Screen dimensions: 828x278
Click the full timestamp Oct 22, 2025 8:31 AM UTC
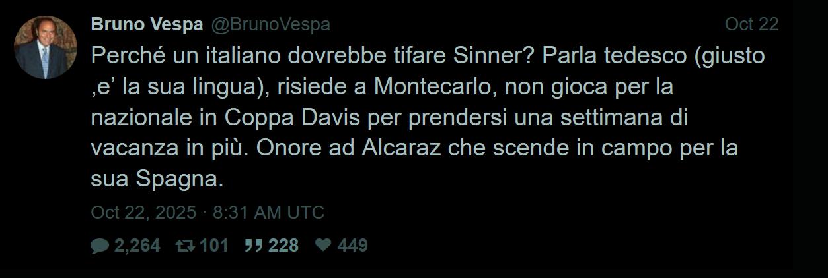point(207,213)
